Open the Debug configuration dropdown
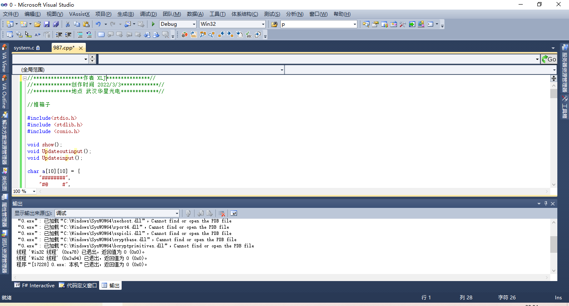The height and width of the screenshot is (306, 569). point(194,24)
